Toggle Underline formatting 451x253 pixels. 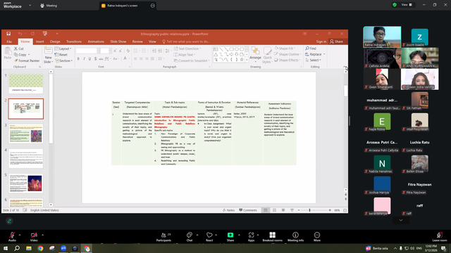(x=89, y=59)
